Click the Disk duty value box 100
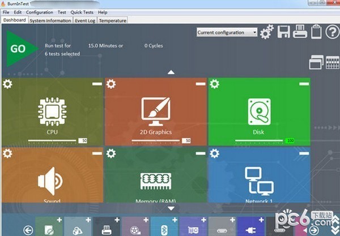This screenshot has height=236, width=340. click(290, 140)
